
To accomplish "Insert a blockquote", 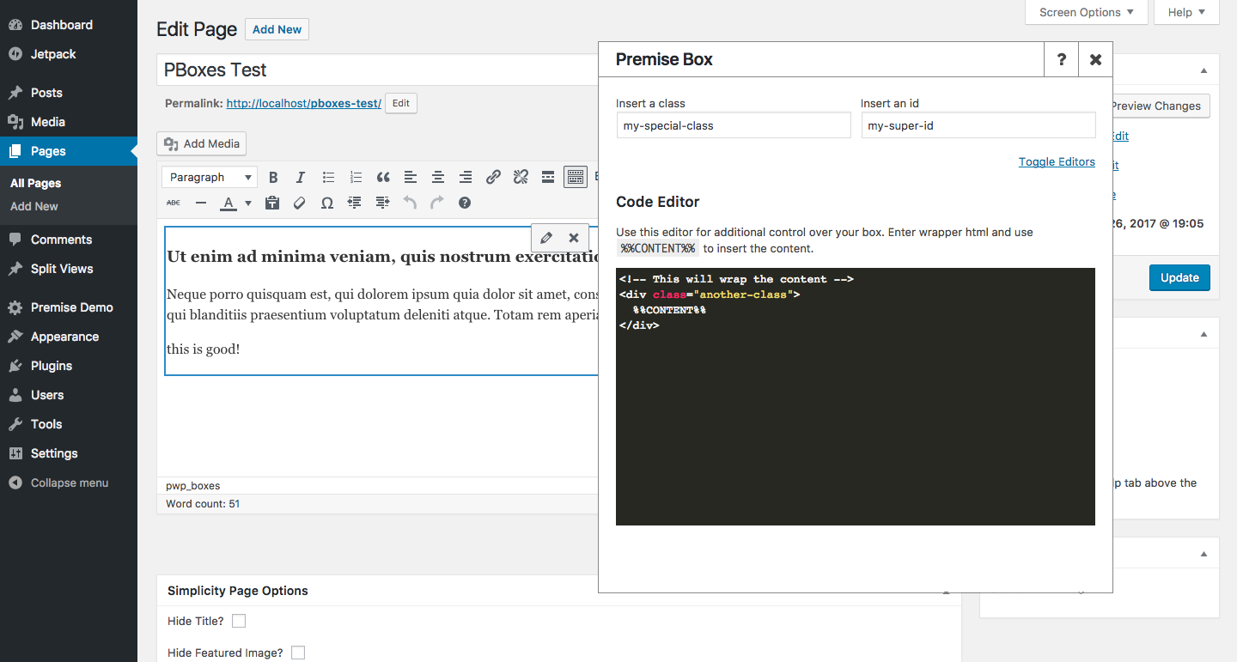I will (x=383, y=177).
